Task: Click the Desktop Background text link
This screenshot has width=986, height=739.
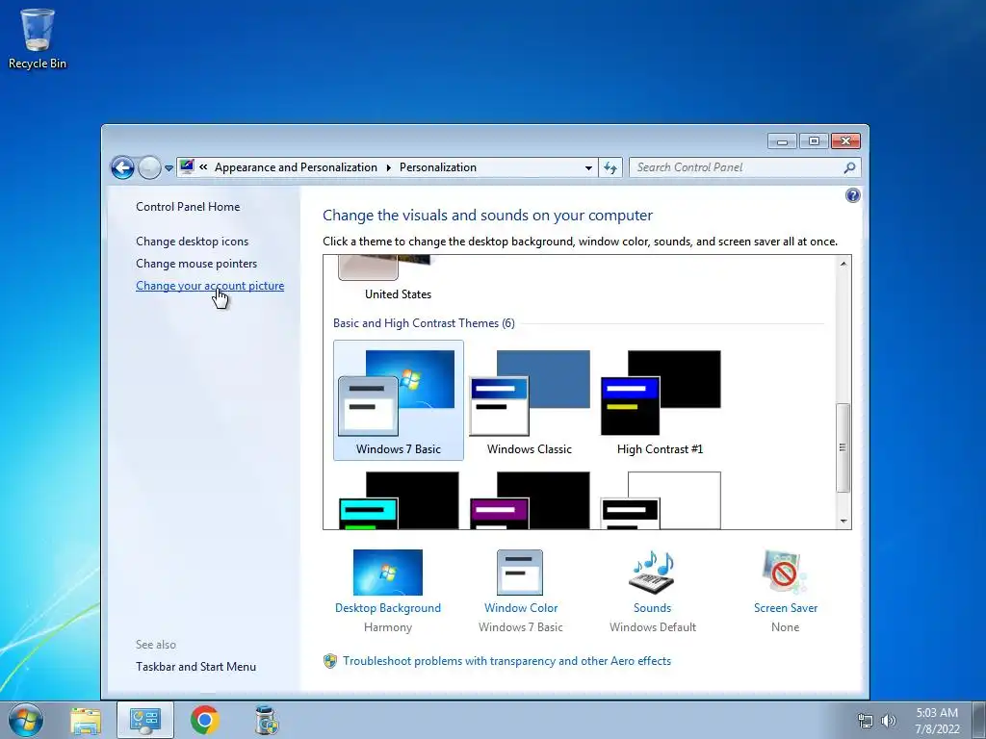Action: pos(387,608)
